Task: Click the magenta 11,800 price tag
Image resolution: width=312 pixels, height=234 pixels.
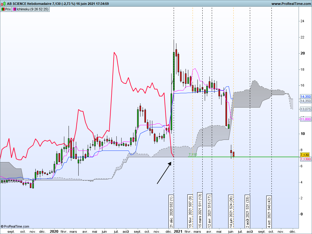Action: tap(305, 119)
